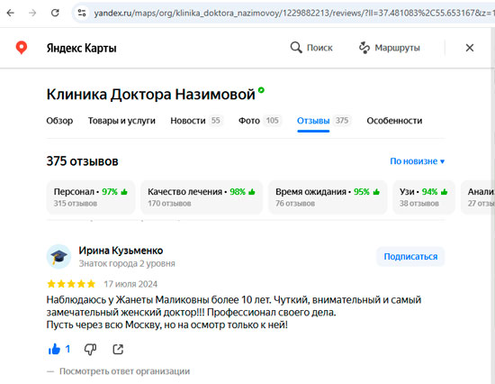Expand the По новизне sorting dropdown
Screen dimensions: 495x384
coord(418,161)
